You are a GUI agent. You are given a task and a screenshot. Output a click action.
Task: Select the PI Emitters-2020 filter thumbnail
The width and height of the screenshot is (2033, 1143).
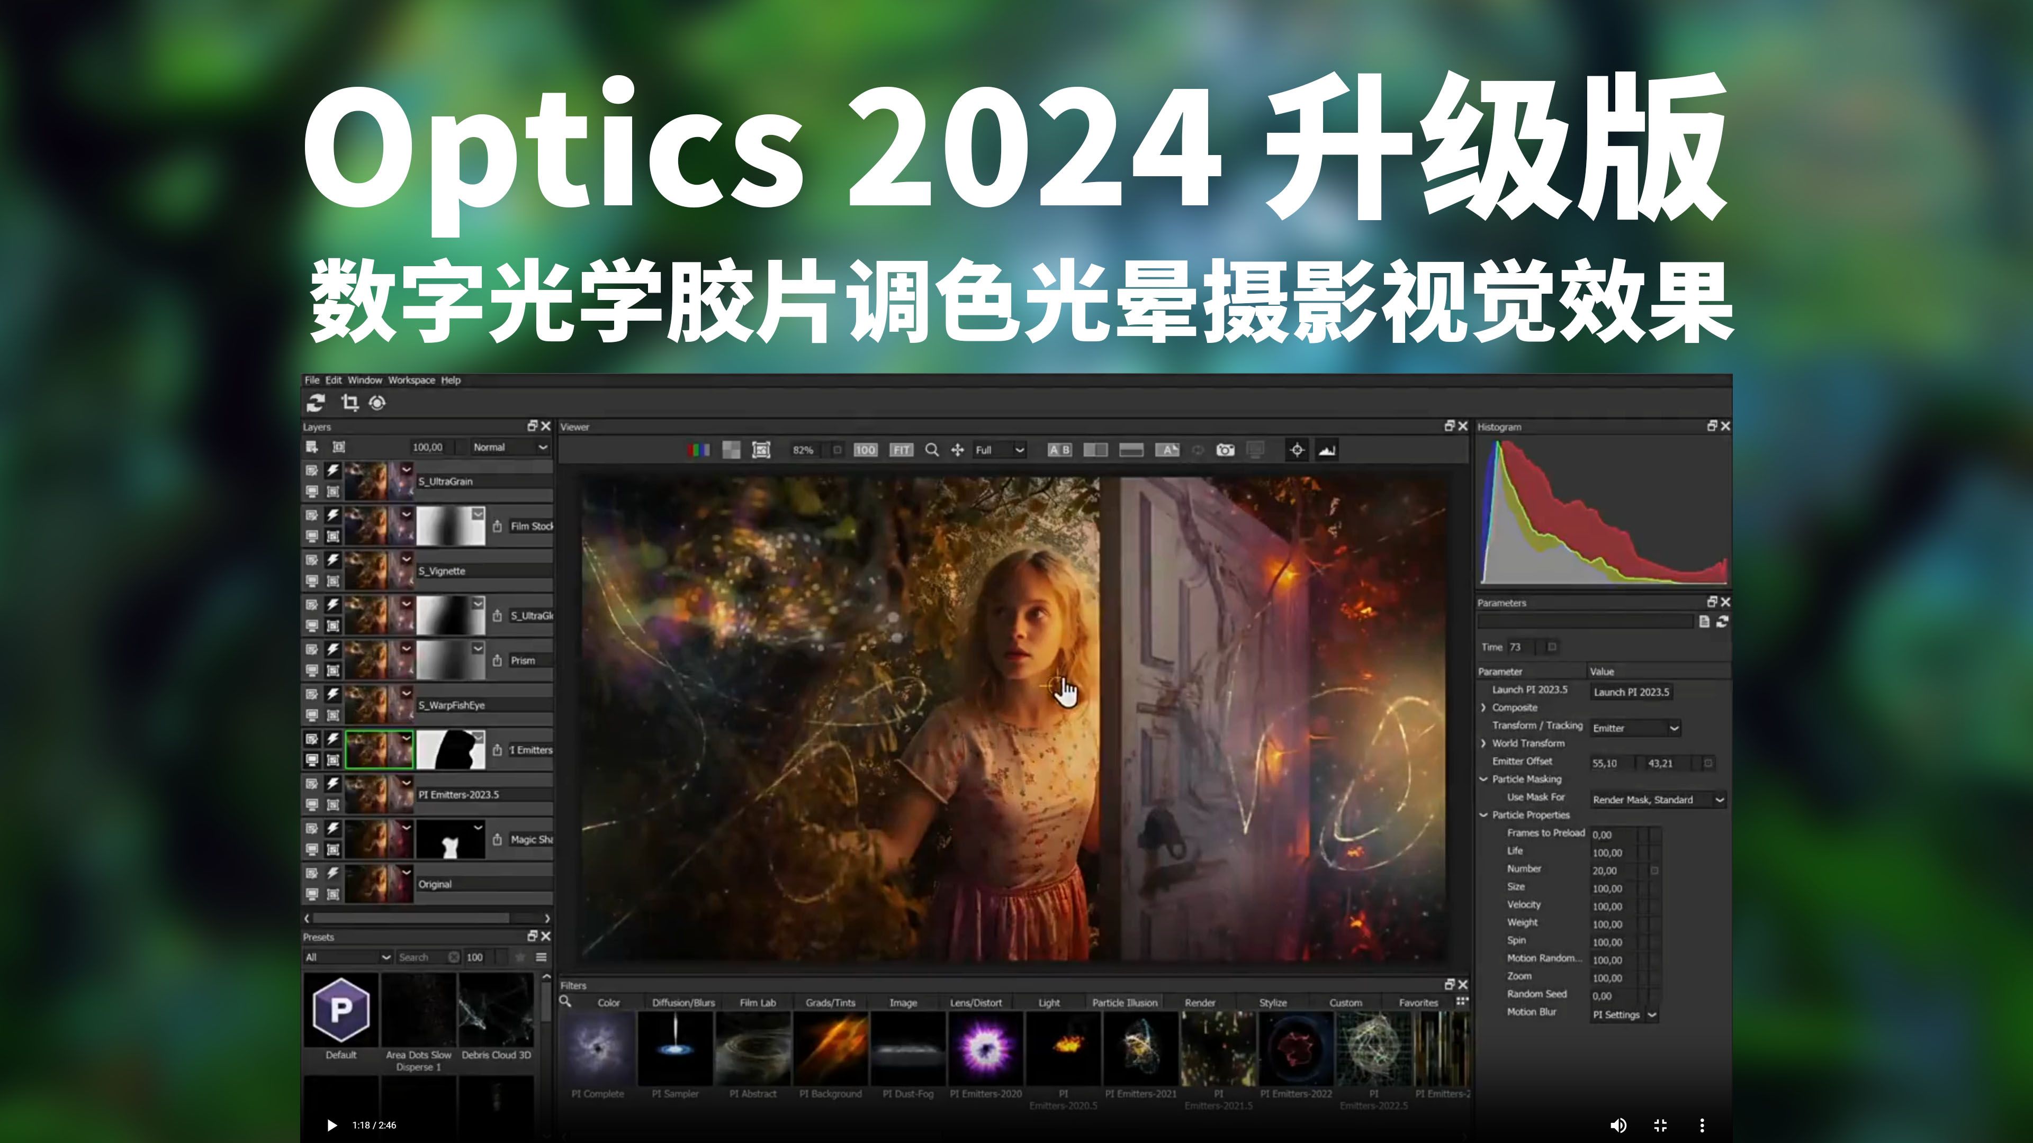click(x=986, y=1048)
